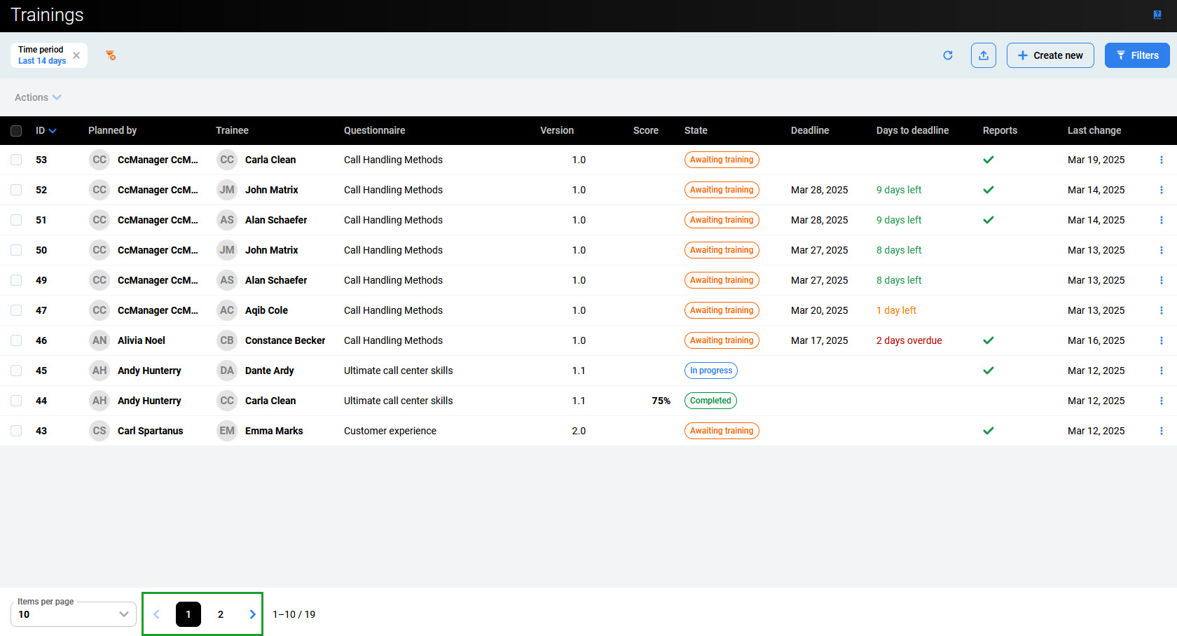
Task: Expand the Actions dropdown
Action: tap(38, 97)
